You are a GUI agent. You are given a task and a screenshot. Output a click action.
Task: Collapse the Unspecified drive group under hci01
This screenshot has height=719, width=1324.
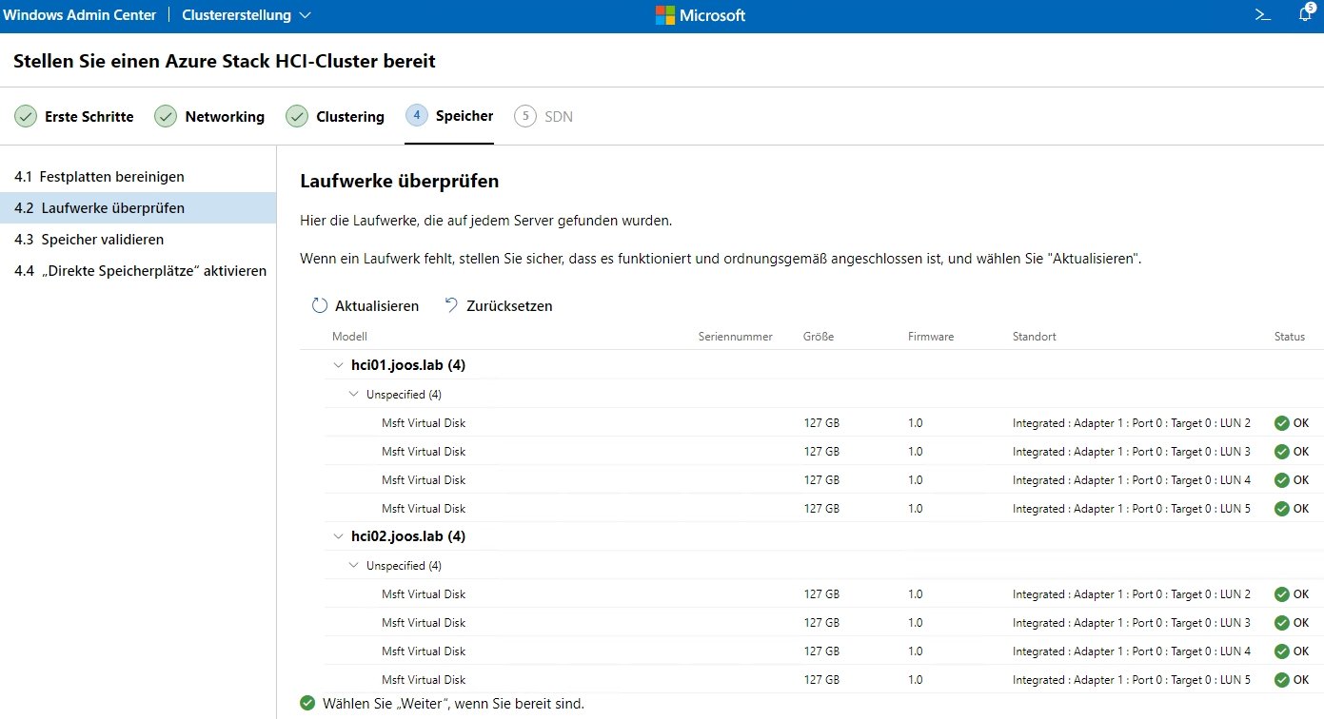353,393
